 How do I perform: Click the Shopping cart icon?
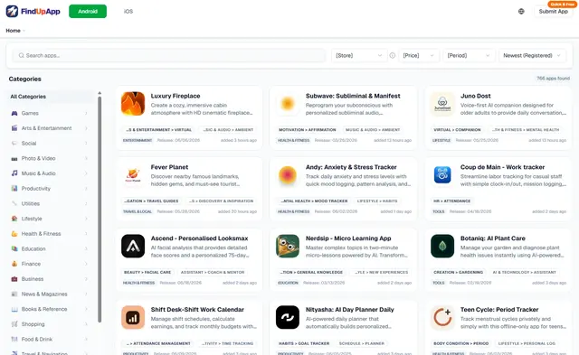14,324
